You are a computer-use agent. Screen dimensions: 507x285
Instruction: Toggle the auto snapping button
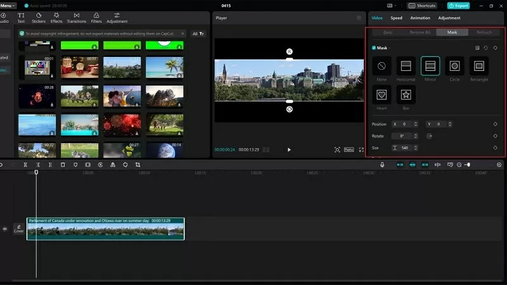(413, 165)
